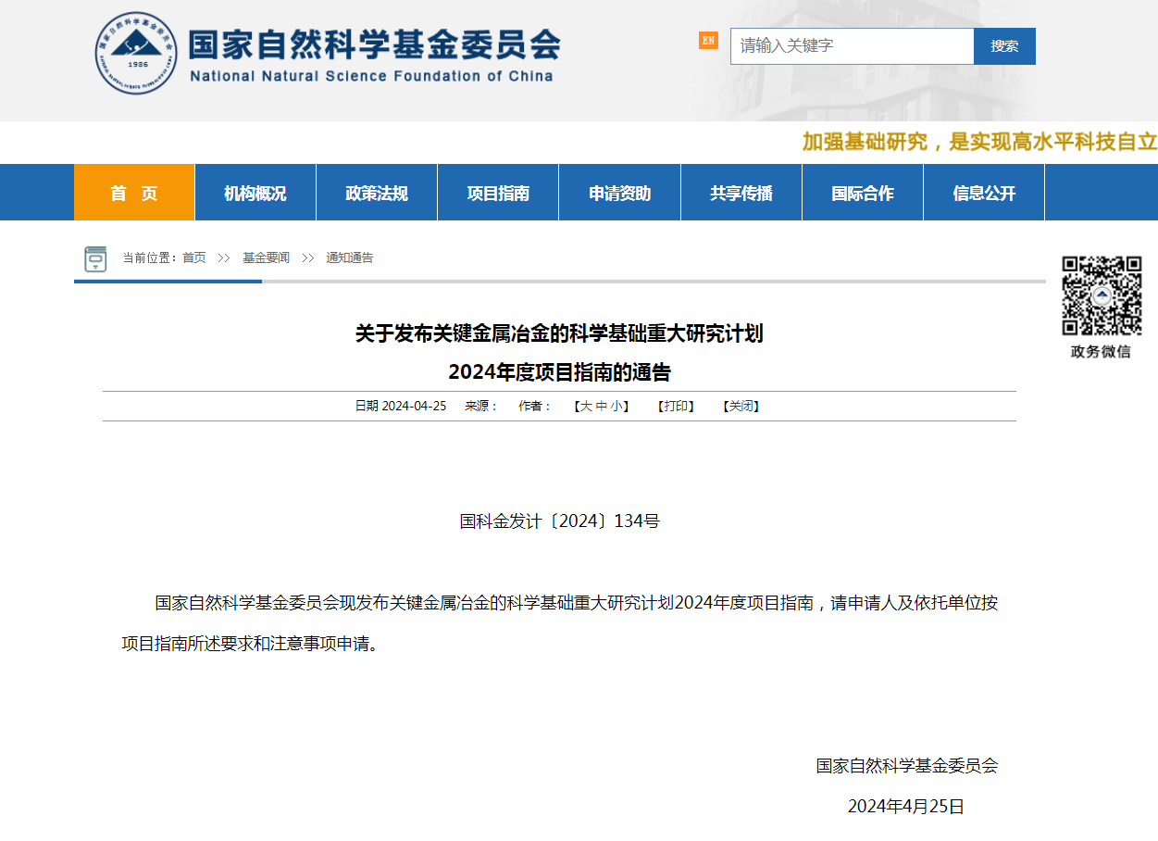
Task: Click 首页 link in the breadcrumb
Action: [x=194, y=258]
